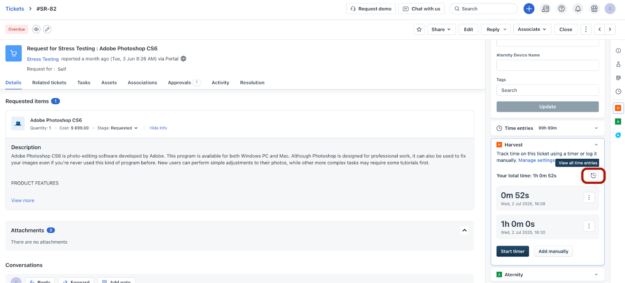Open the notifications bell icon
The height and width of the screenshot is (283, 625).
[578, 9]
